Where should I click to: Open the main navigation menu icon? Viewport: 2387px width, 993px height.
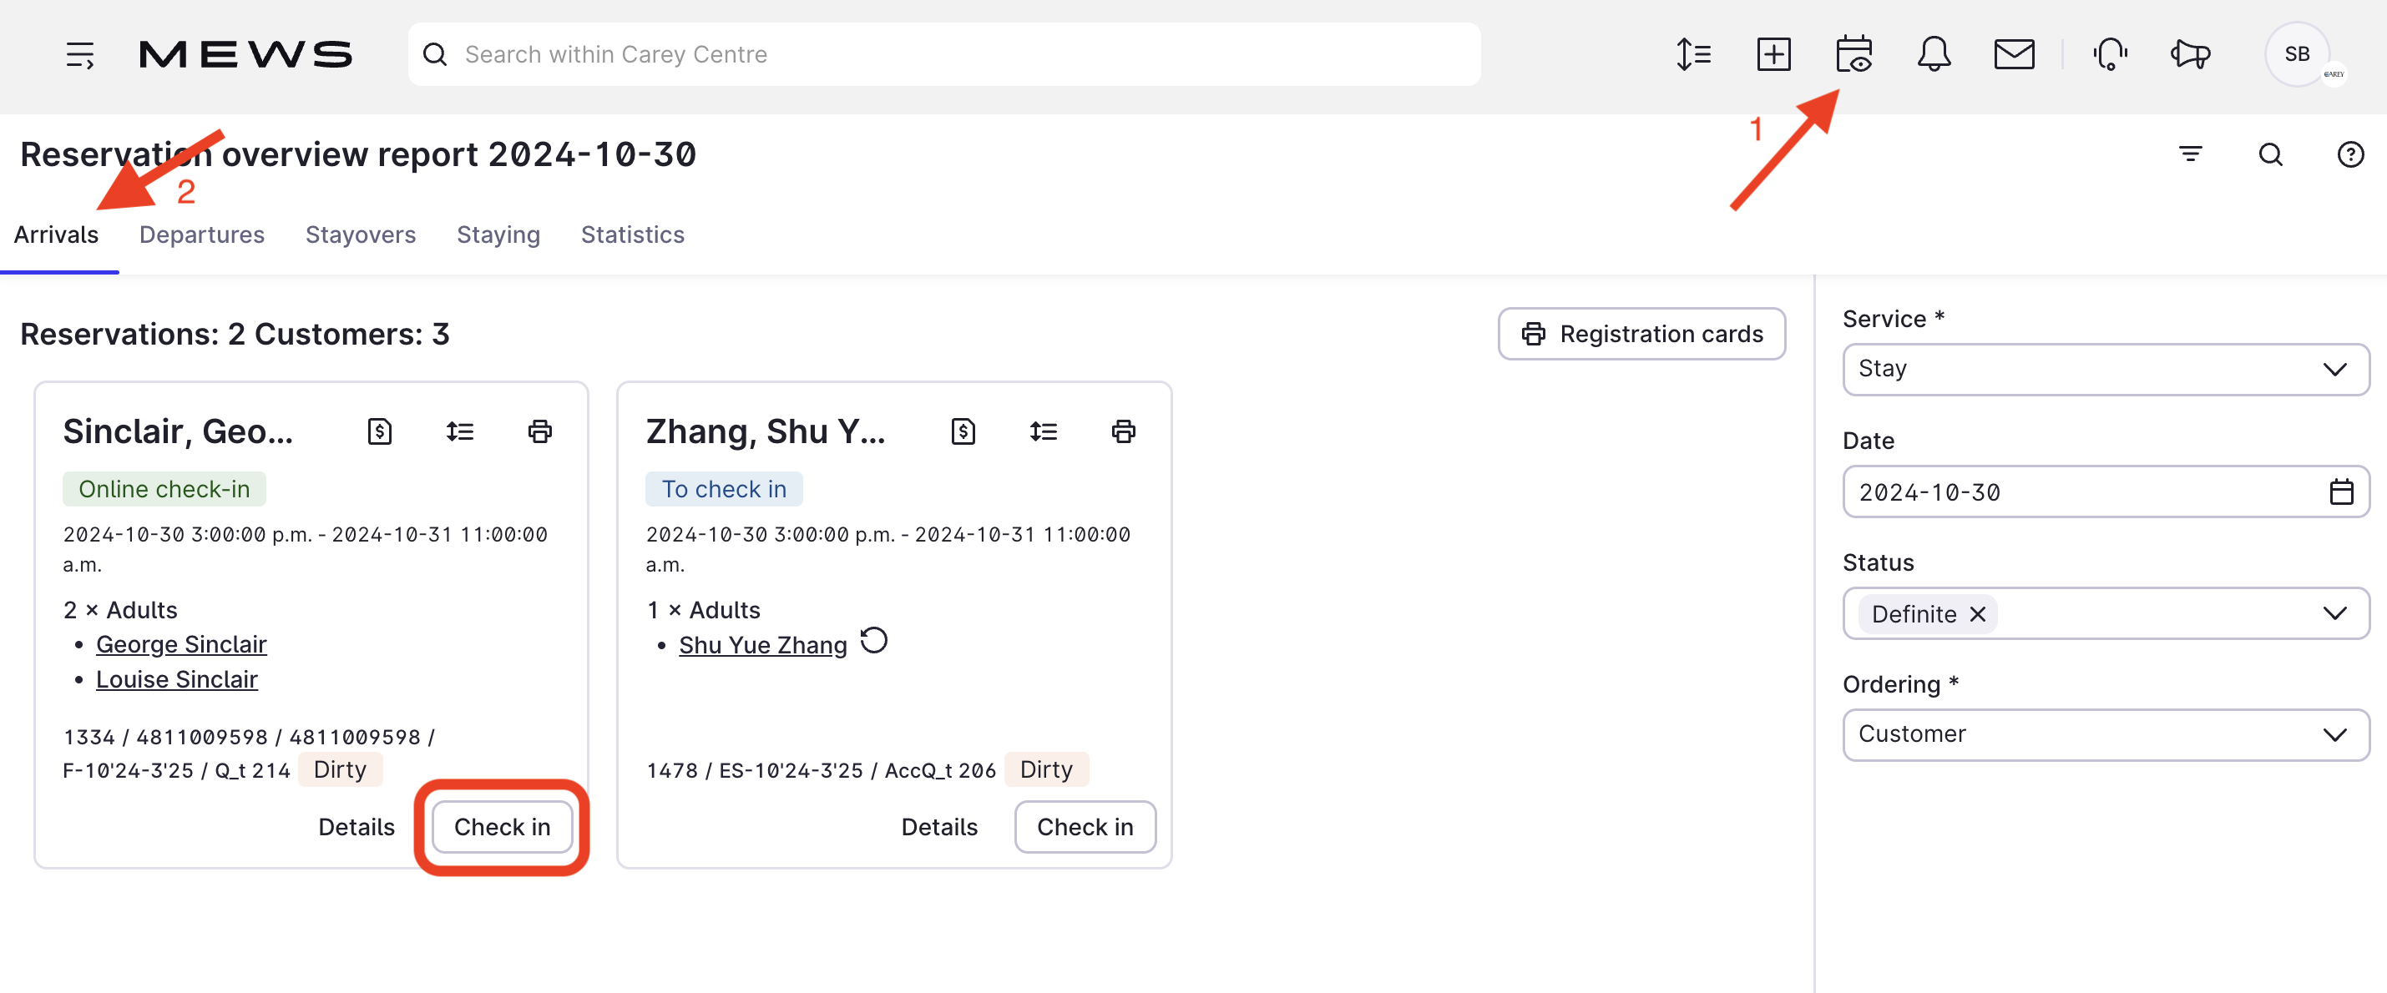pyautogui.click(x=79, y=54)
